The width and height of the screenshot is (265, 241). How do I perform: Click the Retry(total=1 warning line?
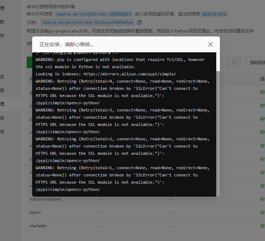point(122,168)
